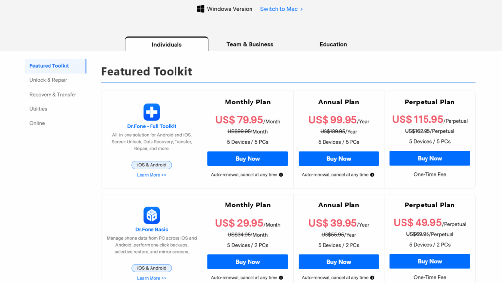Screen dimensions: 502x283
Task: Click the struck-through US$34.95/Month price
Action: pyautogui.click(x=248, y=234)
